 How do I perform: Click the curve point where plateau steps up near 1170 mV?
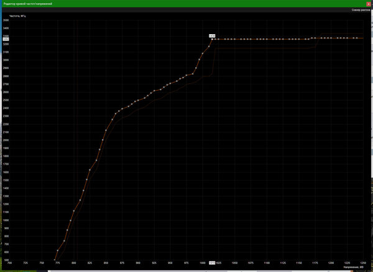(x=312, y=38)
